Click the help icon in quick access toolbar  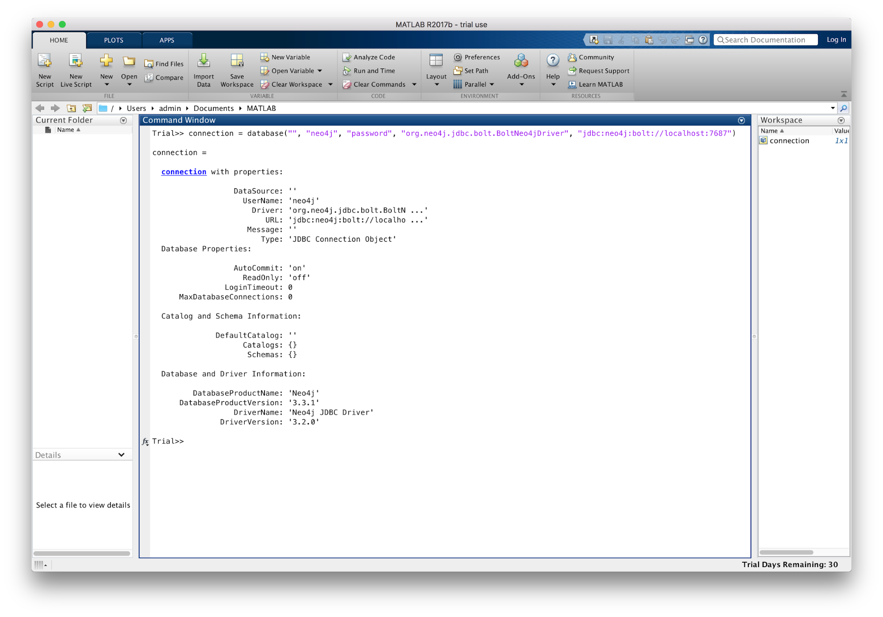click(x=703, y=40)
